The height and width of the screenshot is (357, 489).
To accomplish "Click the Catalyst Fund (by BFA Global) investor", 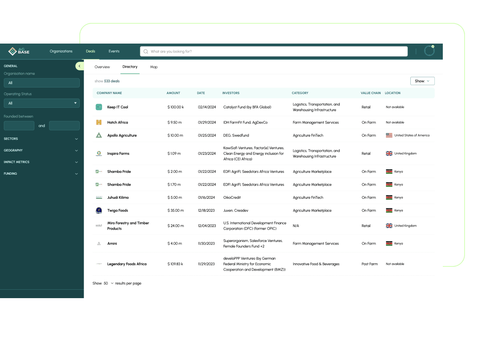I will click(x=247, y=107).
